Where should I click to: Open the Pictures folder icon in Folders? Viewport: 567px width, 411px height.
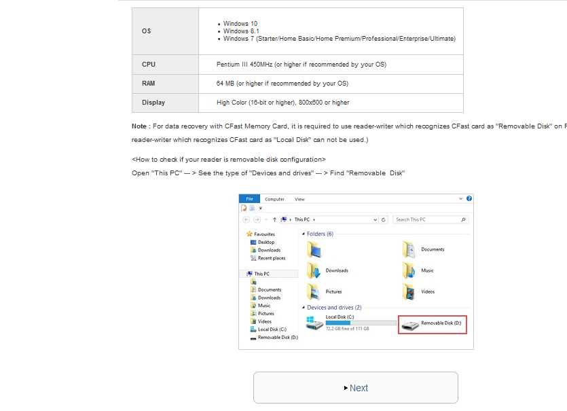[x=314, y=292]
